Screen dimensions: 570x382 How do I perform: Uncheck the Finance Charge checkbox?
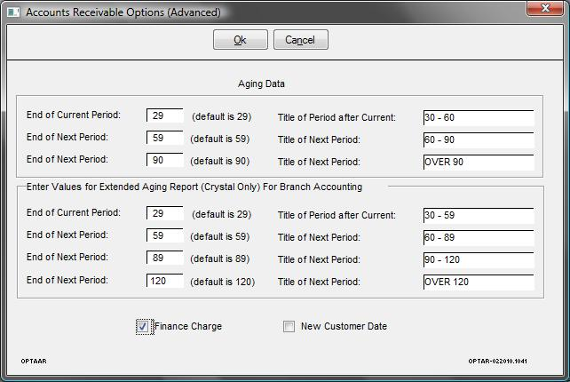pyautogui.click(x=142, y=326)
